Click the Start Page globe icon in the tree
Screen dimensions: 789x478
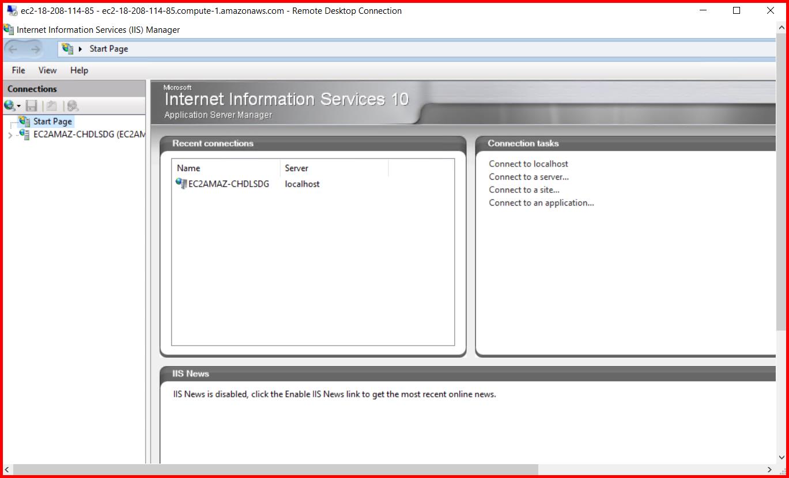23,121
